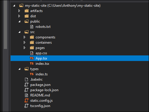Select the highlighted App.tsx file
Viewport: 149px width, 112px height.
[x=80, y=58]
